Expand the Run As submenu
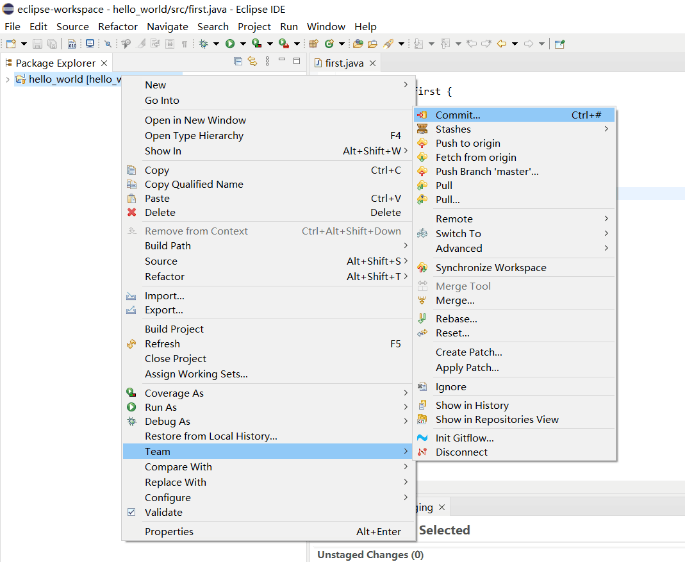Viewport: 685px width, 562px height. [x=268, y=408]
